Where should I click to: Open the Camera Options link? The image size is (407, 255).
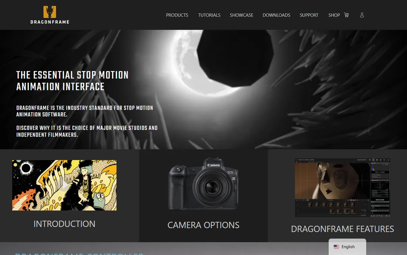point(203,225)
